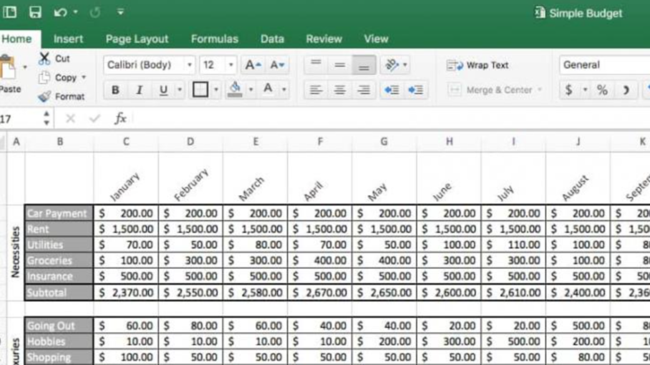This screenshot has height=365, width=650.
Task: Select the January Rent $1,500.00 cell
Action: pyautogui.click(x=126, y=229)
